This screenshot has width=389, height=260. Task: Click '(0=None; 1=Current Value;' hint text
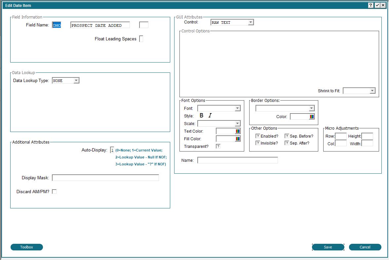pos(139,150)
